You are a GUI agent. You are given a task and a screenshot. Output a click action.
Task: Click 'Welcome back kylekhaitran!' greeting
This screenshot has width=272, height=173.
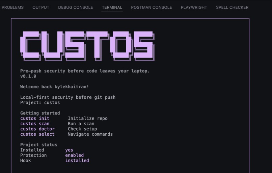coord(54,87)
